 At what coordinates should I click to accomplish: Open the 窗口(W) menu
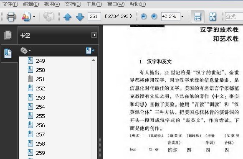116,4
